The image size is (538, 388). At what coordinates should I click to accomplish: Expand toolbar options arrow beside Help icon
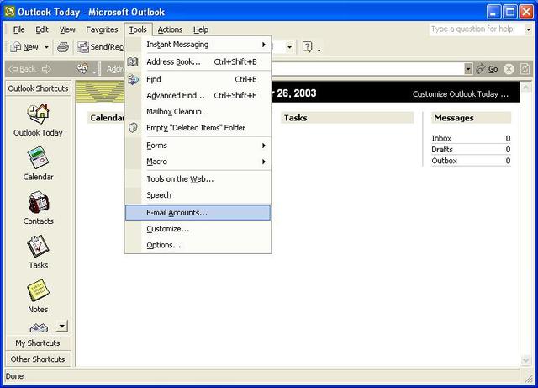tap(319, 50)
